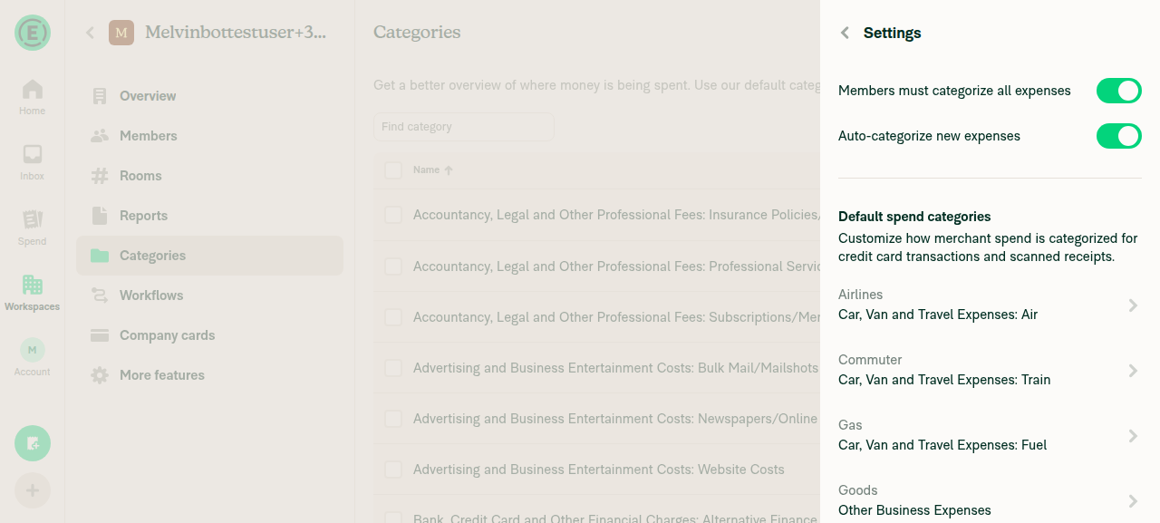Click the Overview page icon
Image resolution: width=1160 pixels, height=523 pixels.
coord(100,96)
